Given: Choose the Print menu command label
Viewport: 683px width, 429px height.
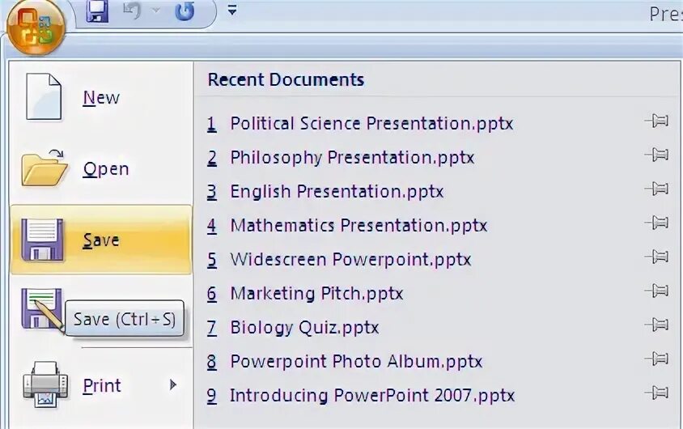Looking at the screenshot, I should (x=101, y=386).
